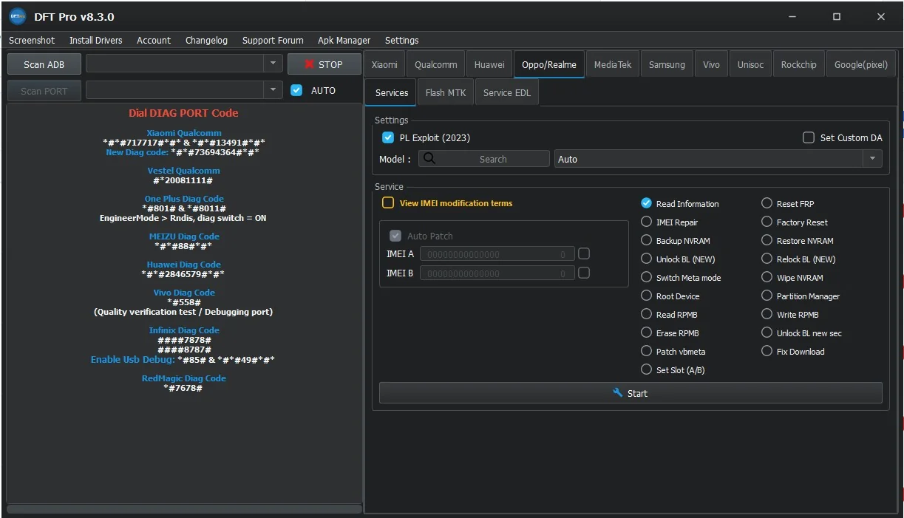904x518 pixels.
Task: Enable Set Custom DA option
Action: click(809, 137)
